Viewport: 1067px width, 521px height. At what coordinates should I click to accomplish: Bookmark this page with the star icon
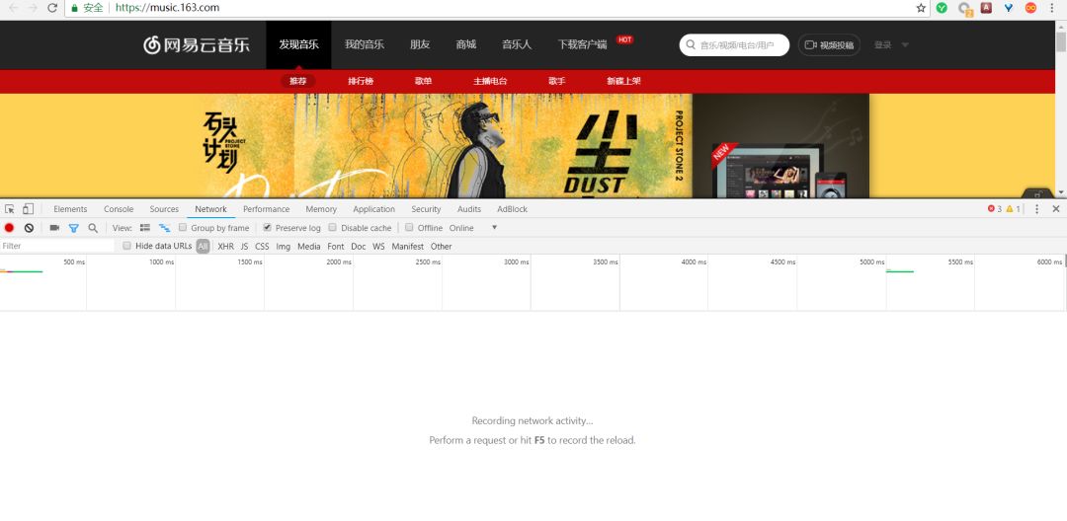pos(921,8)
